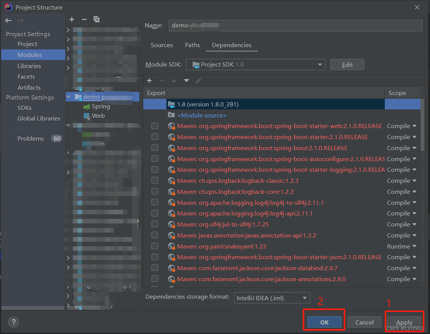Switch to the Dependencies tab
Screen dimensions: 430x334
pyautogui.click(x=231, y=45)
